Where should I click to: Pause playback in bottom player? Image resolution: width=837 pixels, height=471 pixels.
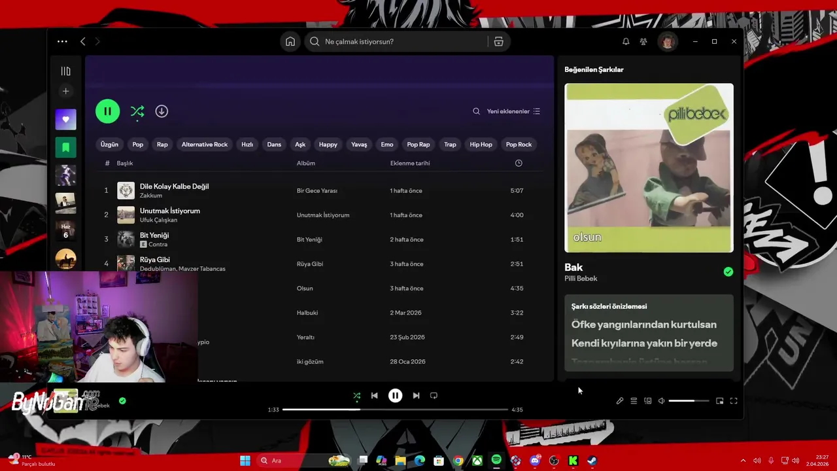(x=395, y=396)
